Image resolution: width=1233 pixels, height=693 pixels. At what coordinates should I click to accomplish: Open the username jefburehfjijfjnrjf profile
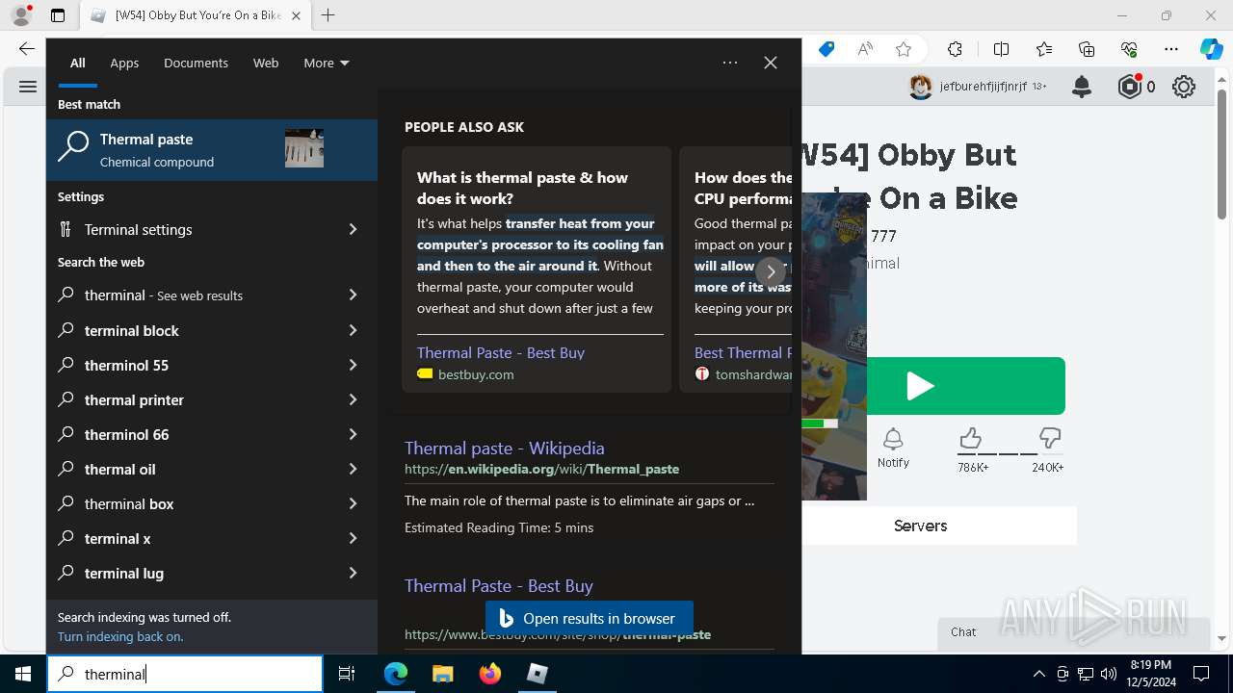[983, 87]
